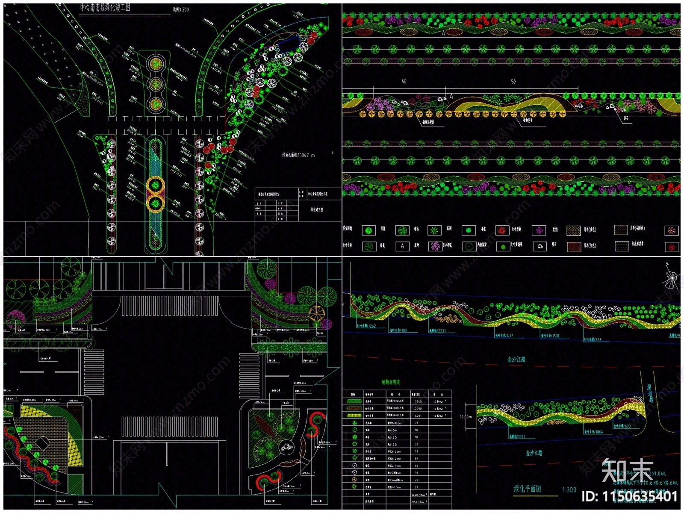Select the 10.00m width dimension
This screenshot has width=684, height=513.
466,416
